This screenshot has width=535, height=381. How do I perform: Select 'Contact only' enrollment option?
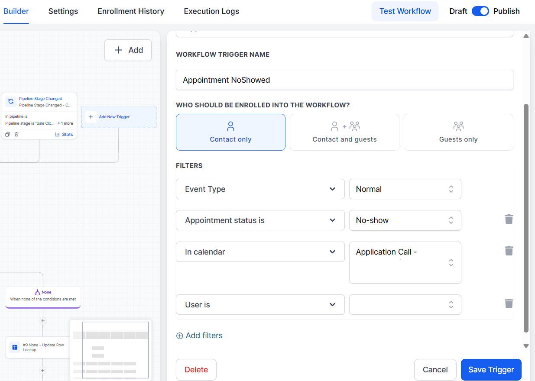(230, 132)
